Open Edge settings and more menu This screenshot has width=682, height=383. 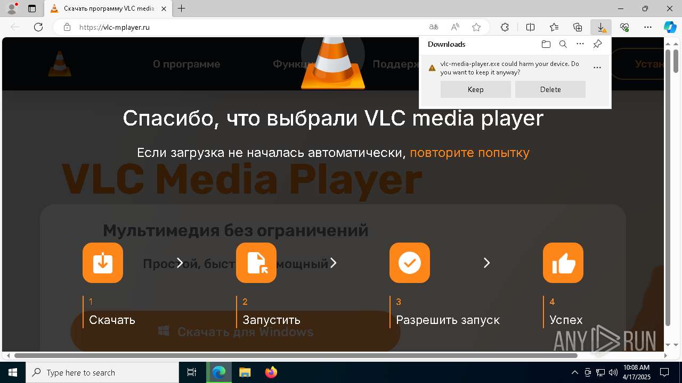click(648, 27)
